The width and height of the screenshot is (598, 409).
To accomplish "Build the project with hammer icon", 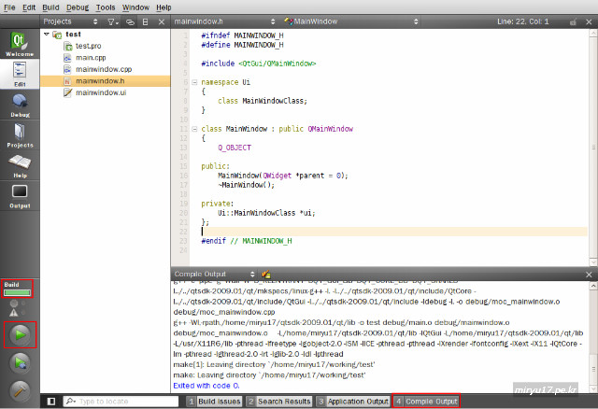I will [x=20, y=390].
